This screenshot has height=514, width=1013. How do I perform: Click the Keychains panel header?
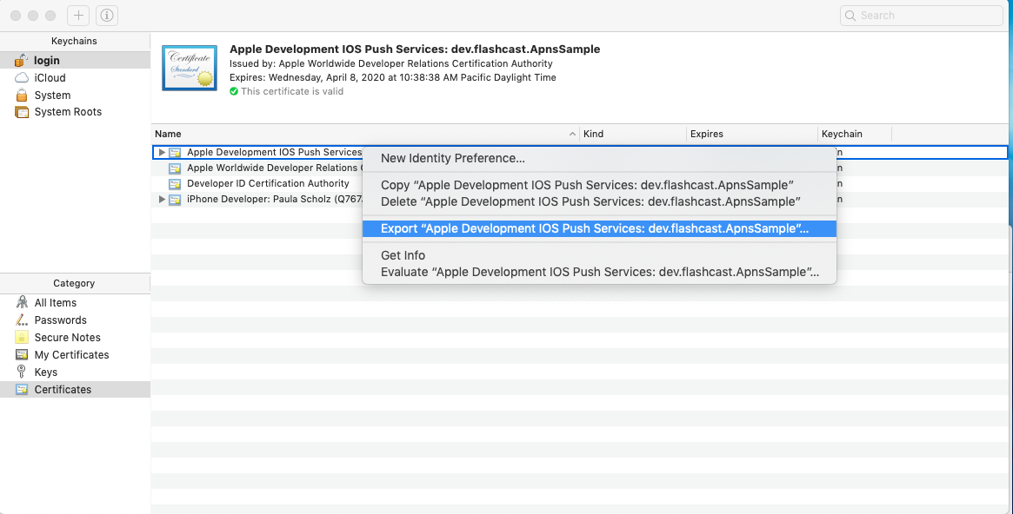coord(74,41)
